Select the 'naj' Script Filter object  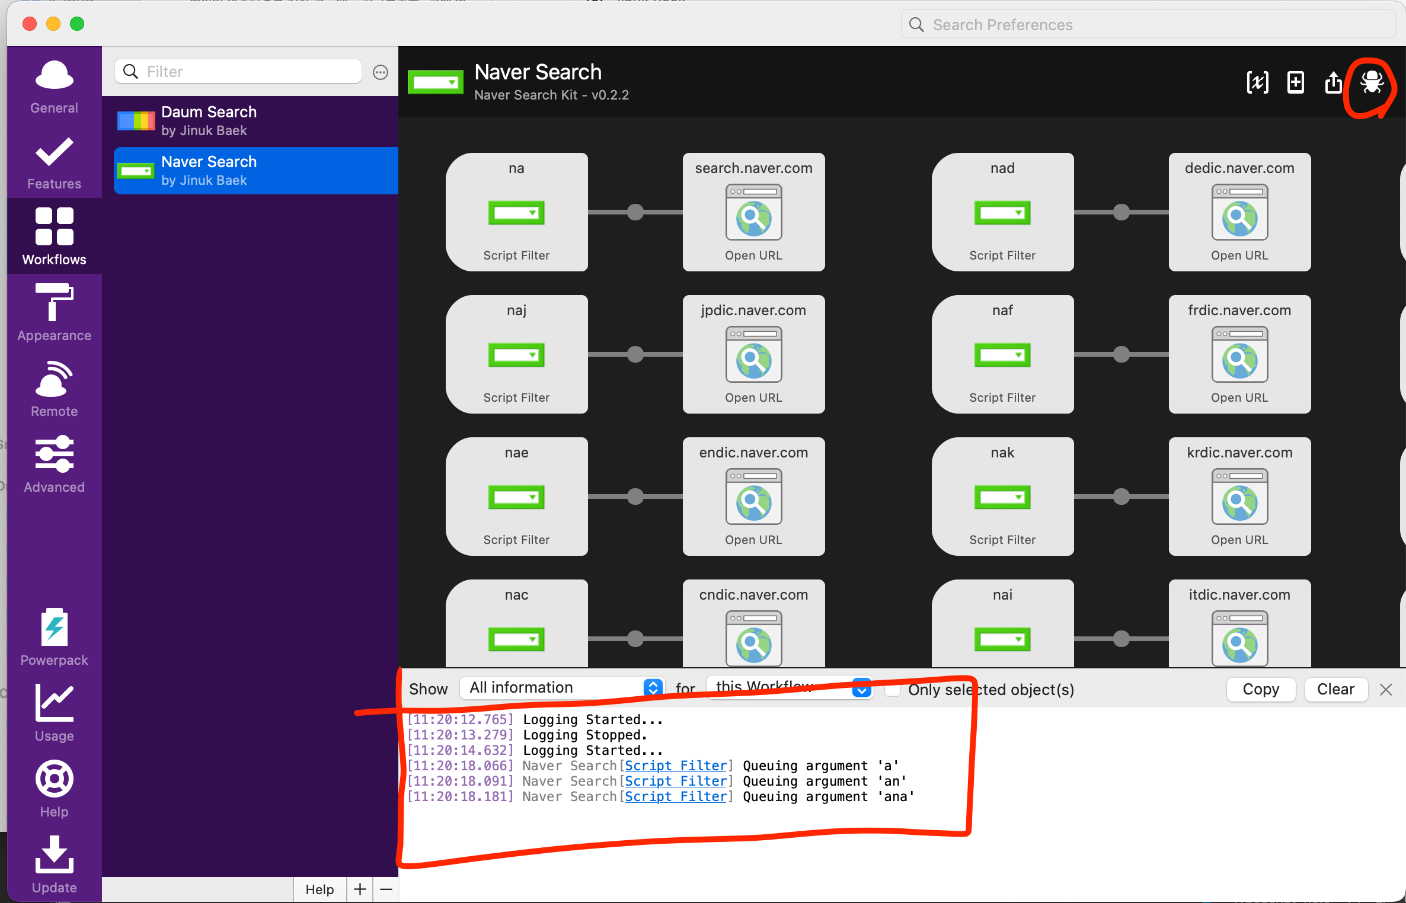click(517, 354)
